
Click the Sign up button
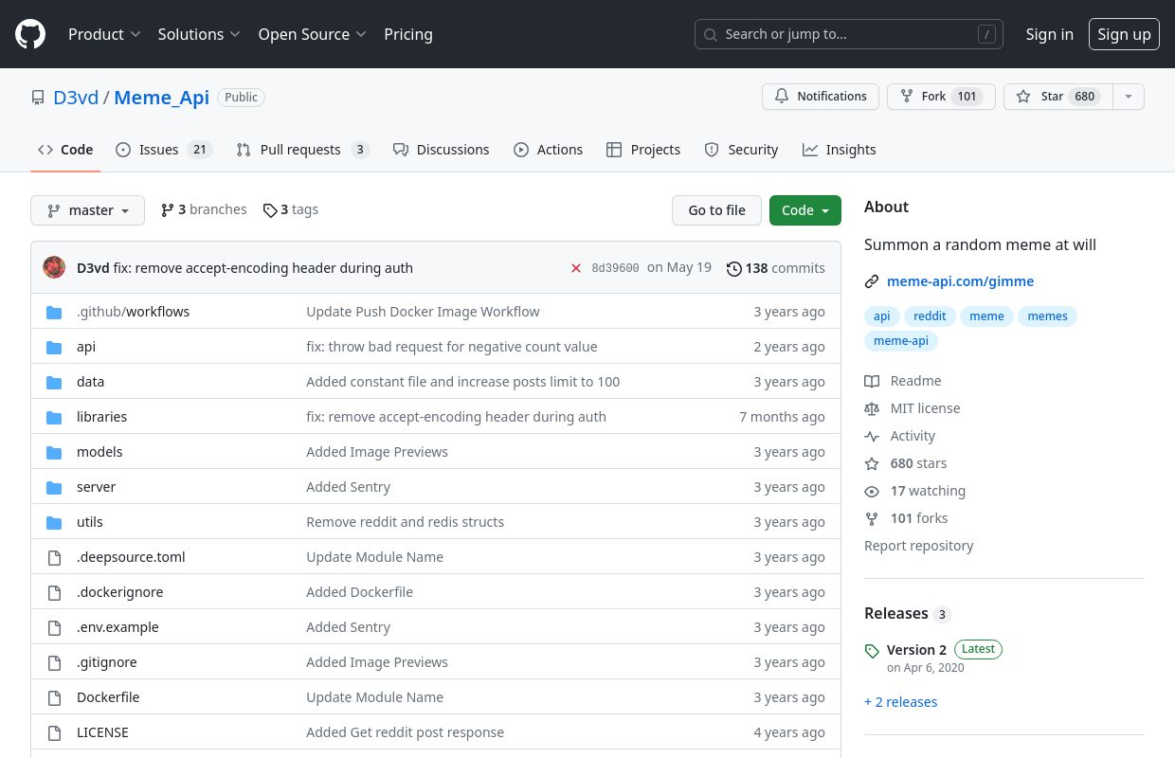click(1124, 34)
